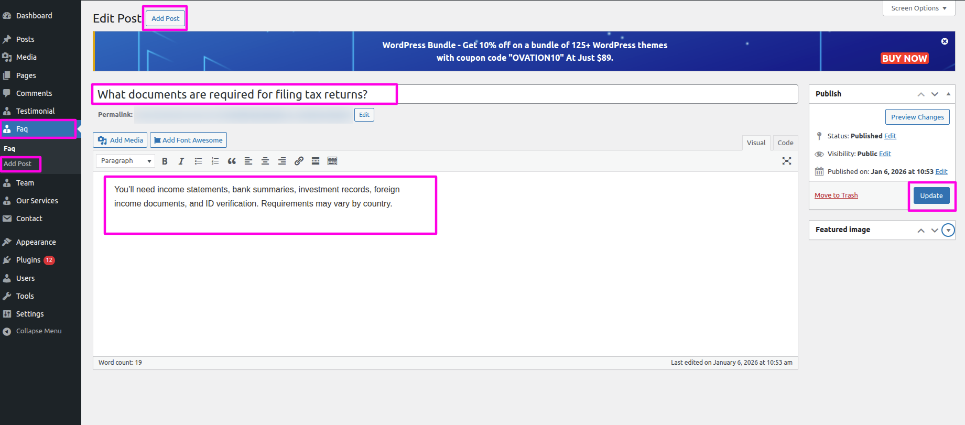Viewport: 965px width, 425px height.
Task: Move the Publish panel down
Action: click(935, 94)
